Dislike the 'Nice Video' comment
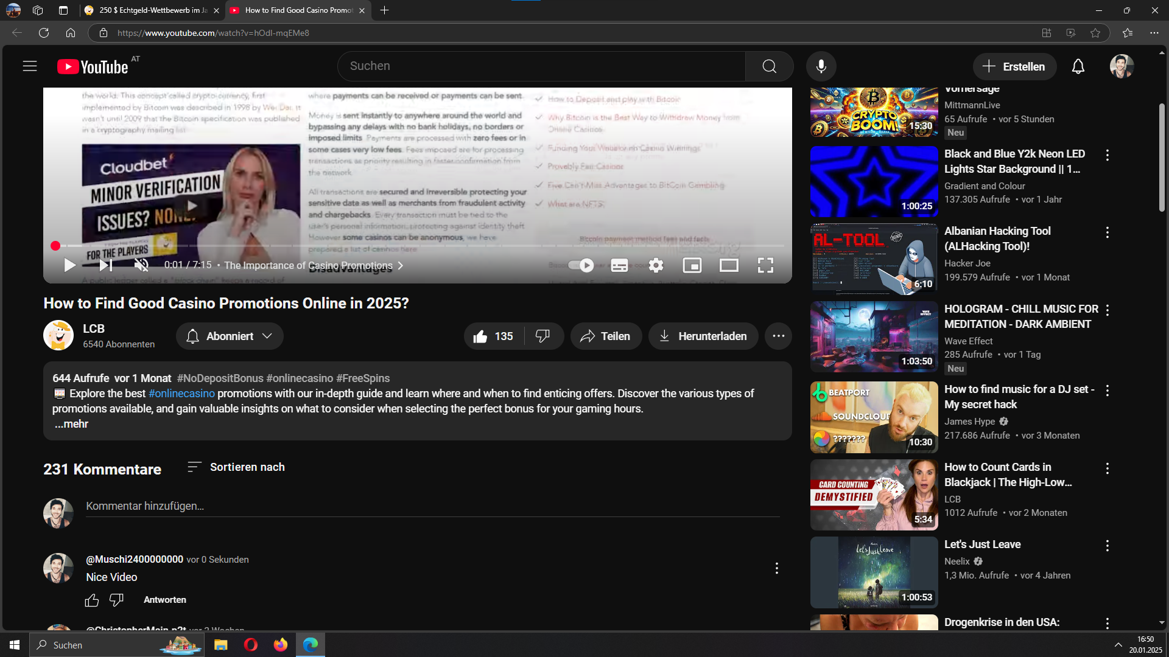This screenshot has height=657, width=1169. click(116, 600)
